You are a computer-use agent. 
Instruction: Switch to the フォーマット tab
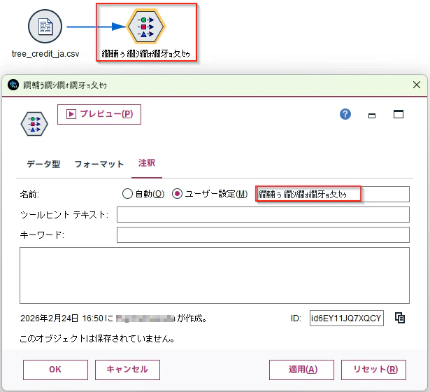pos(99,164)
